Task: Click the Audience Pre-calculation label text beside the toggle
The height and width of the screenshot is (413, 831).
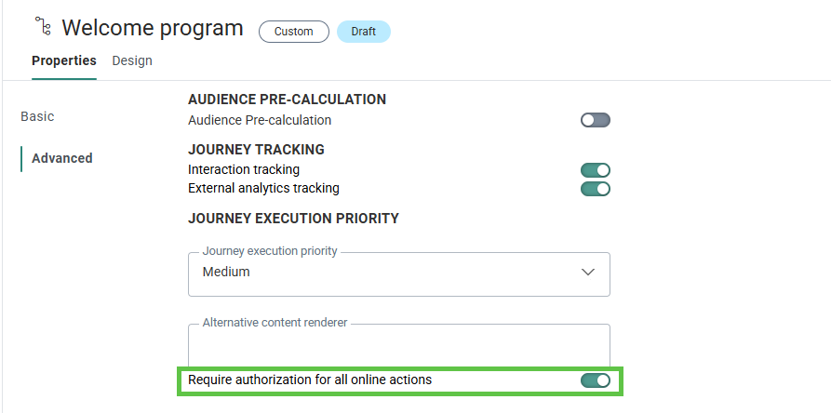Action: click(260, 120)
